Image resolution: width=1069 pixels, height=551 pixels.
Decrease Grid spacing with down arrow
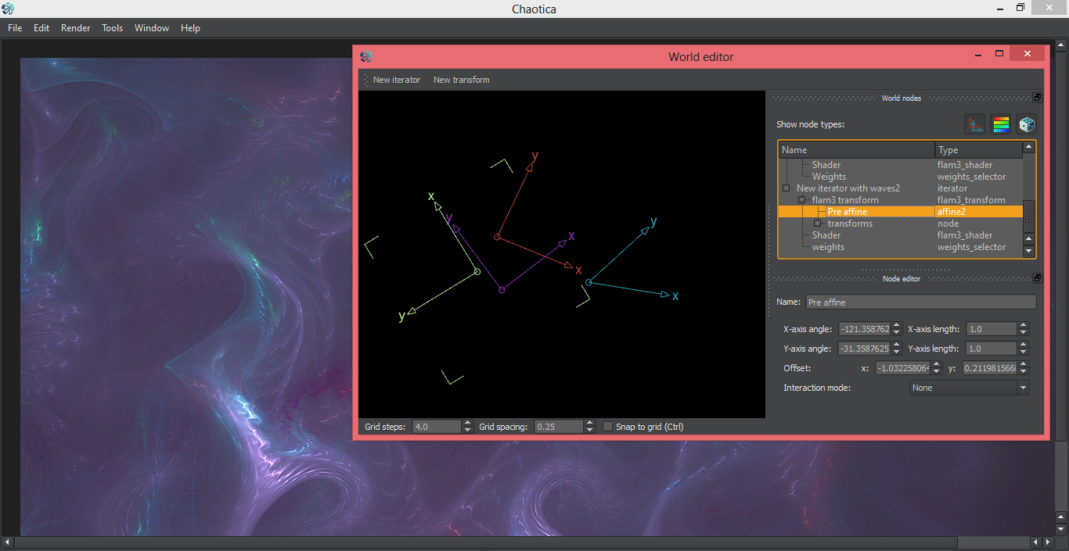pos(590,431)
